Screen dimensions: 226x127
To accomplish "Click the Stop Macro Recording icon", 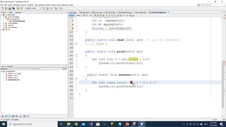I will click(127, 16).
